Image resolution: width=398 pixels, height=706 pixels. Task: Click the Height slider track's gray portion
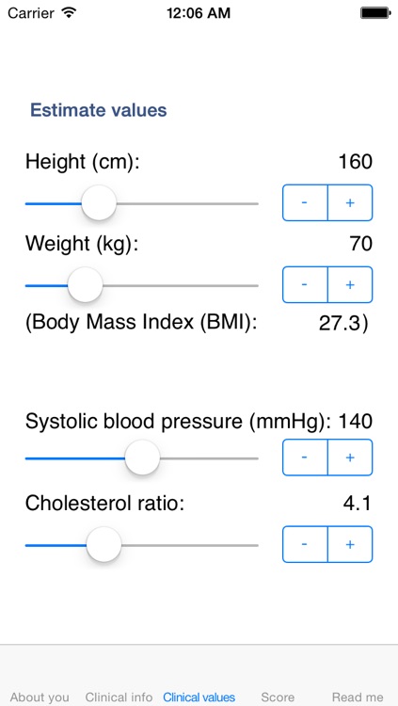click(x=187, y=203)
